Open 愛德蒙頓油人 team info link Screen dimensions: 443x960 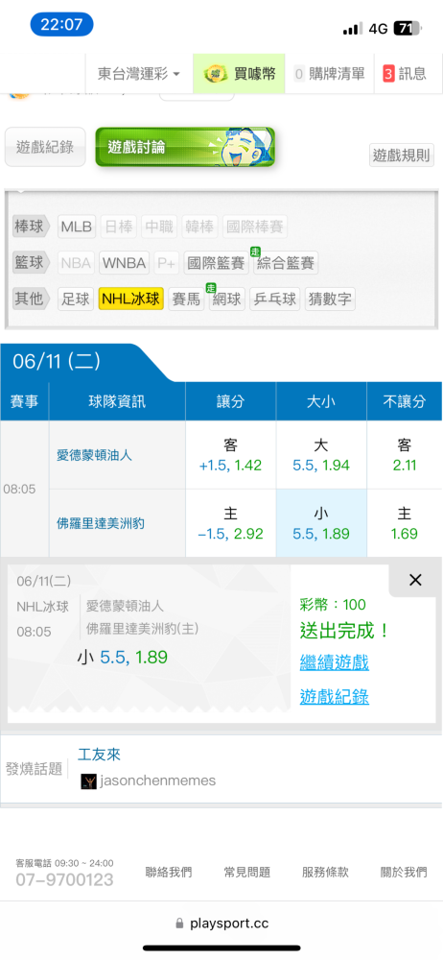94,455
